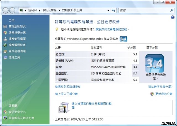Viewport: 177px width, 126px height.
Task: Select the 遊戲圖形 row label
Action: pyautogui.click(x=61, y=74)
